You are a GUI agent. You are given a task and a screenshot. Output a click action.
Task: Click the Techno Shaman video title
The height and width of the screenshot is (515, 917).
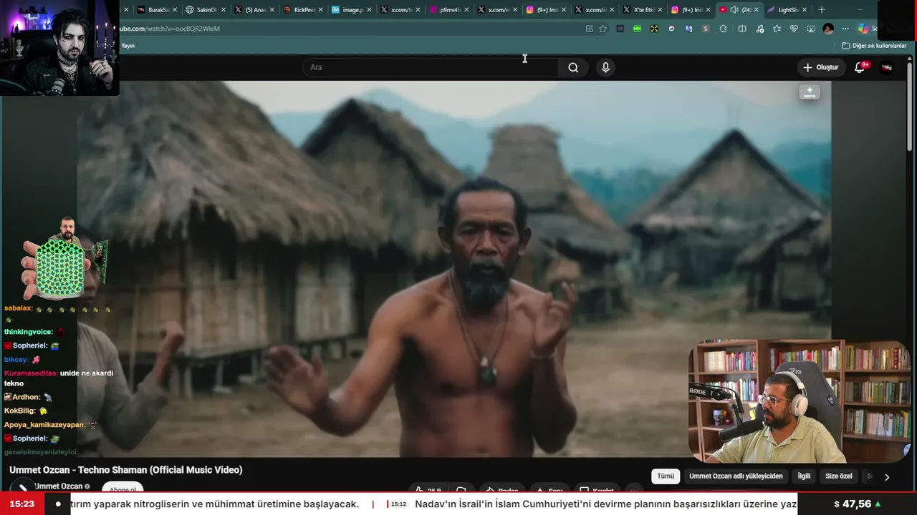tap(126, 470)
